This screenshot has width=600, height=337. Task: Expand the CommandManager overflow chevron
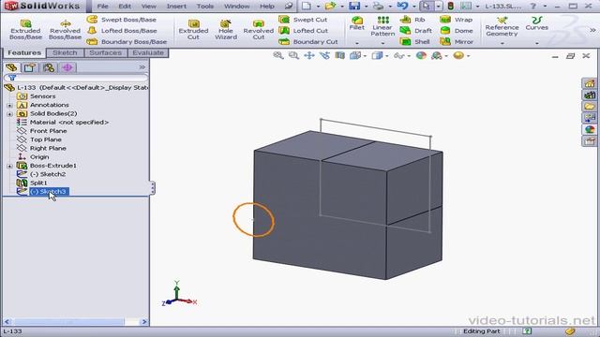pyautogui.click(x=592, y=30)
